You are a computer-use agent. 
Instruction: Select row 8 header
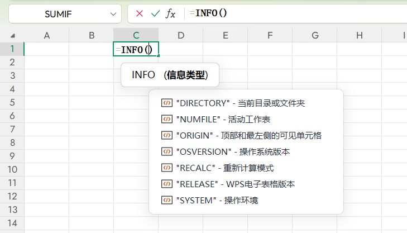12,142
